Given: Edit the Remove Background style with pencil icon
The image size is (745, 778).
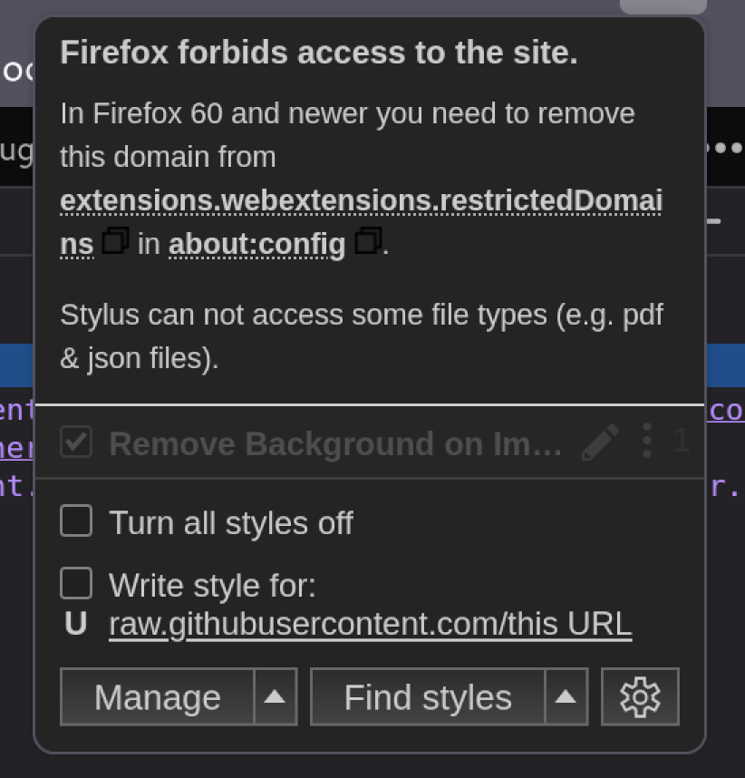Looking at the screenshot, I should coord(600,442).
